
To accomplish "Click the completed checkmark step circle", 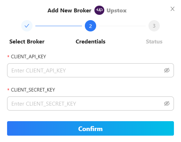I will (x=27, y=26).
